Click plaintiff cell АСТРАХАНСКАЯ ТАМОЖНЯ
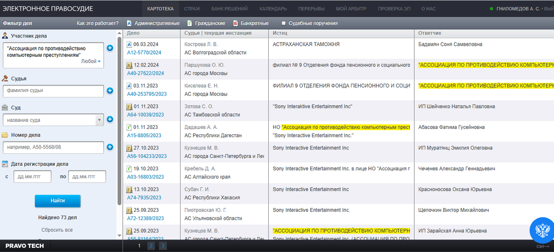Screen dimensions: 554x252 [x=306, y=44]
